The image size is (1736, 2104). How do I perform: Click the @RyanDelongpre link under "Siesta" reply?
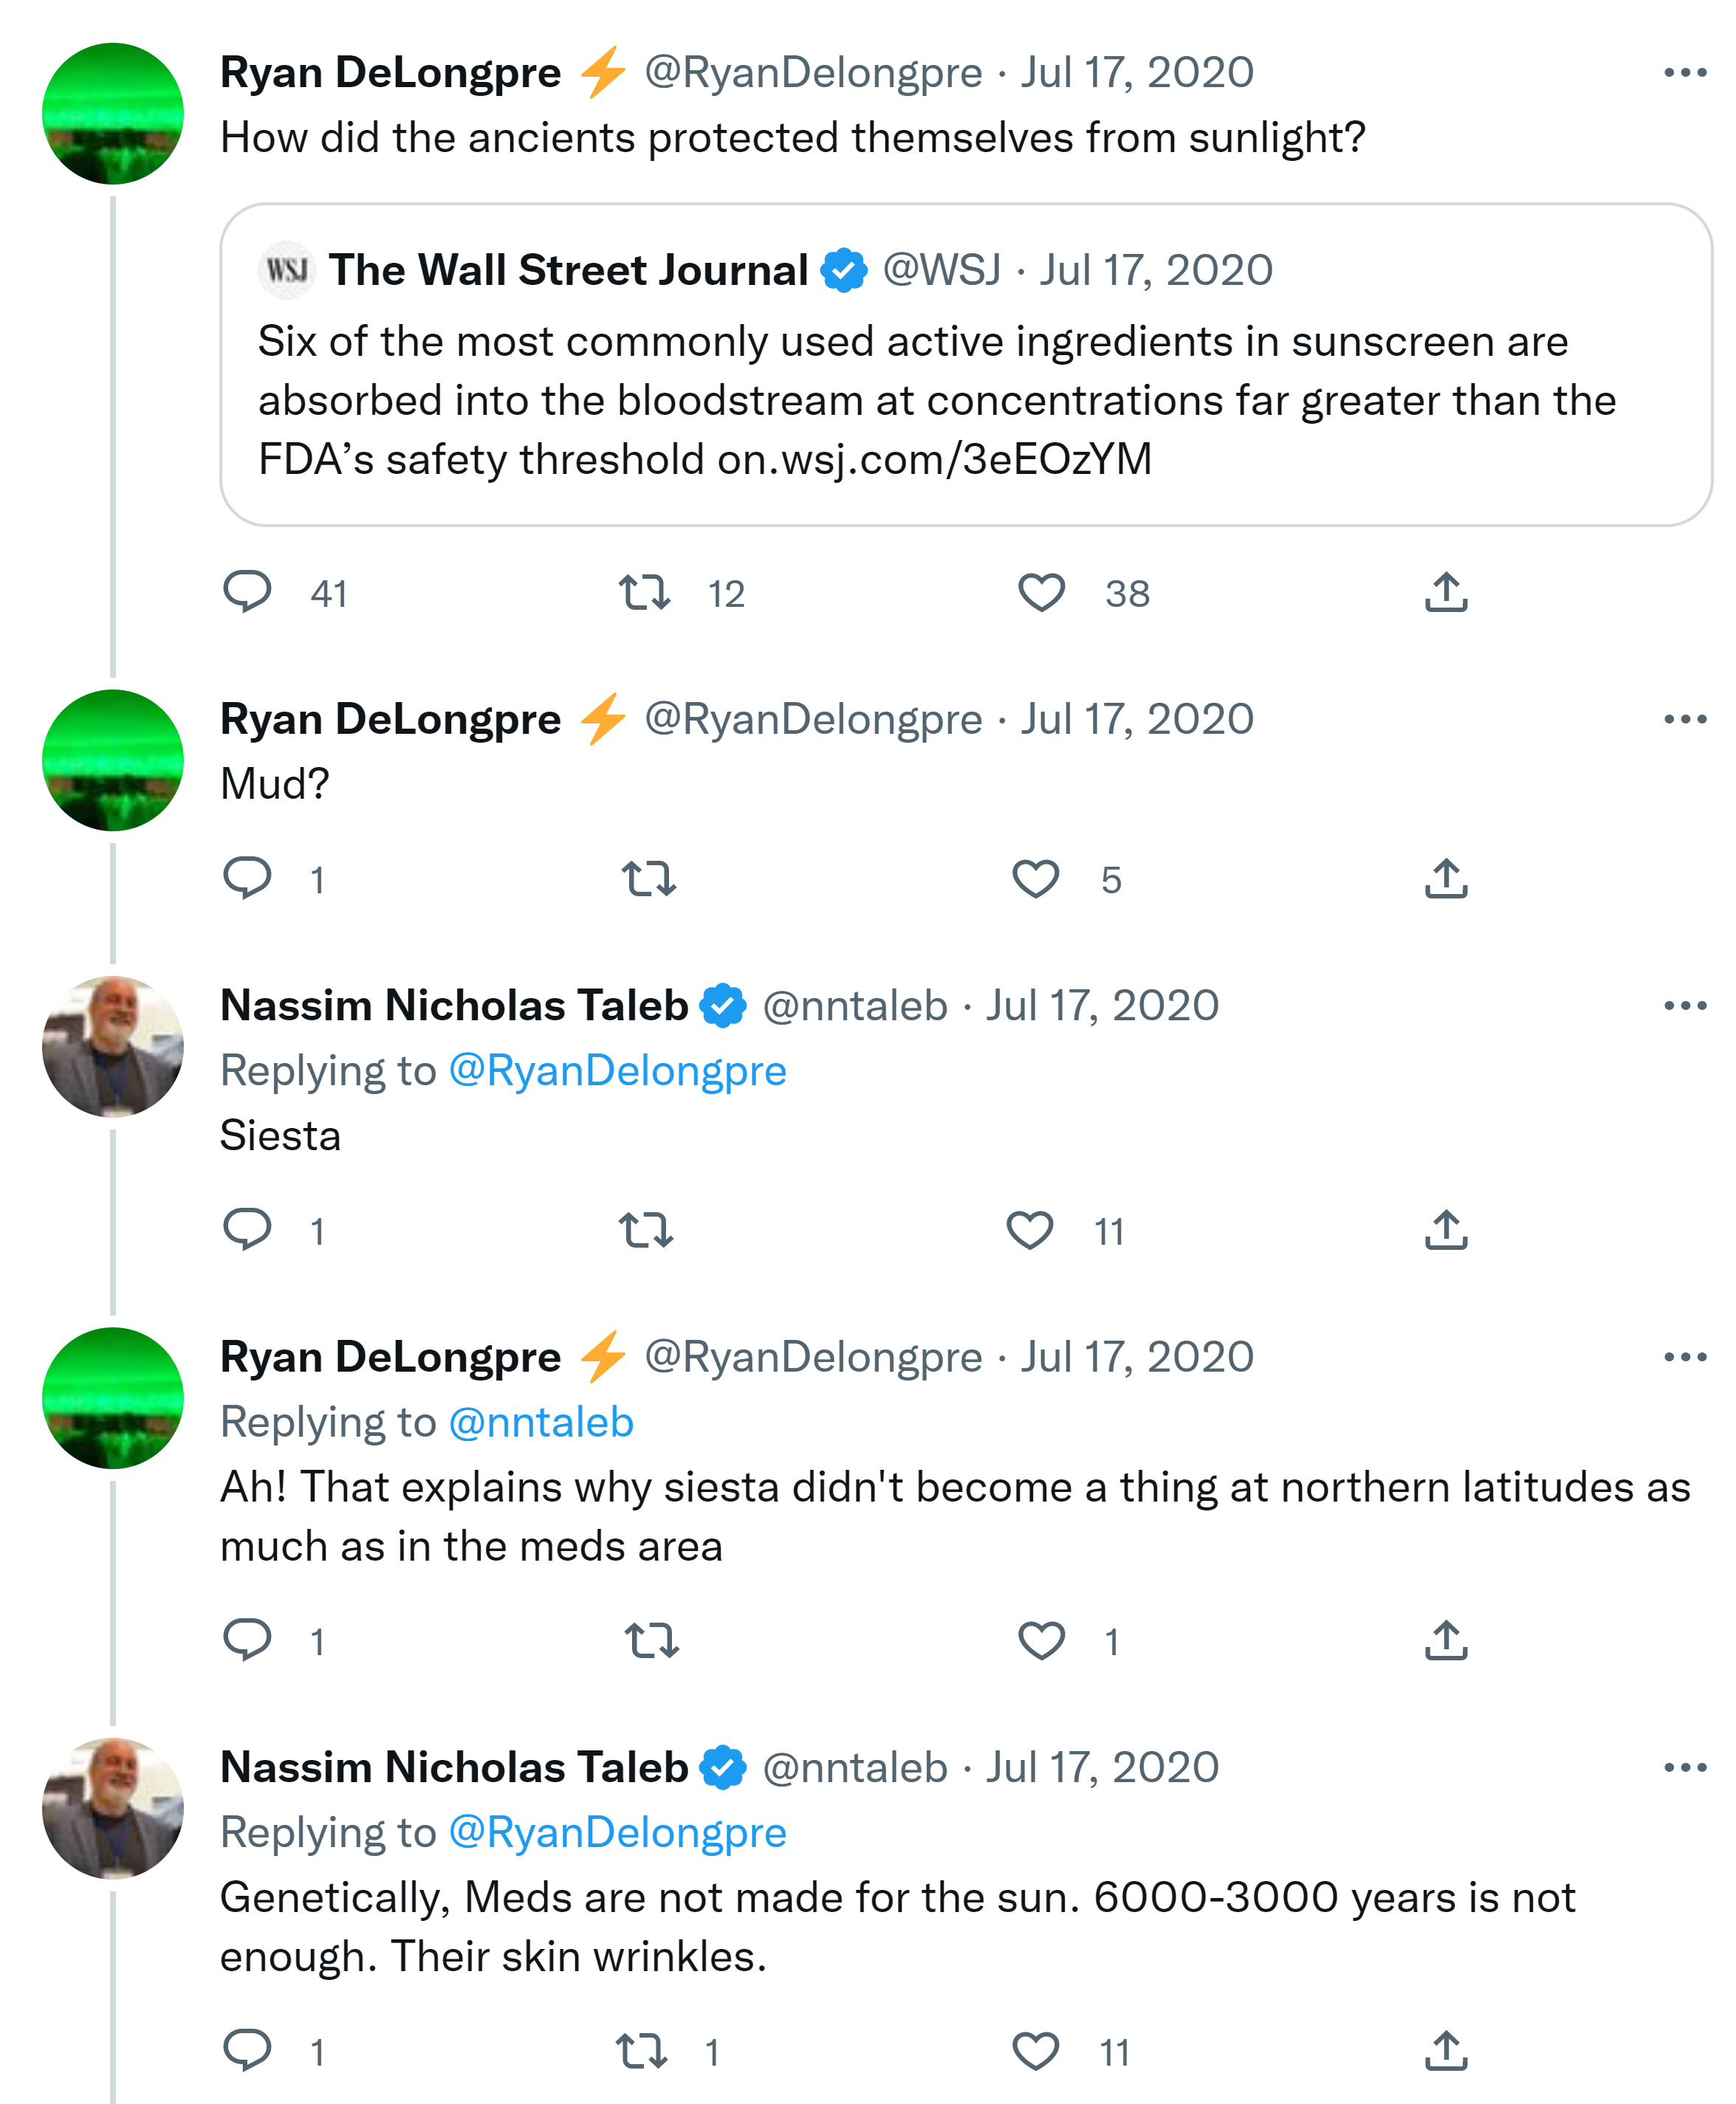point(617,1070)
